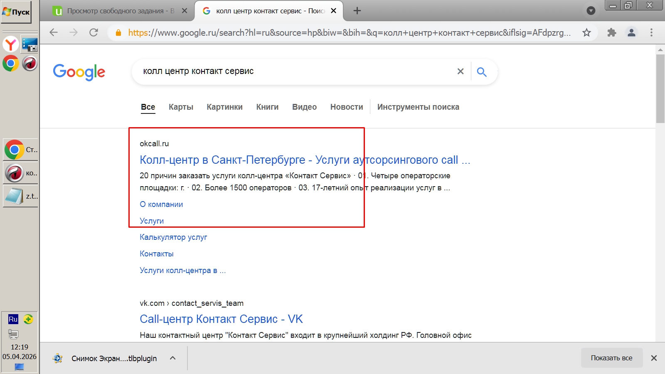This screenshot has height=374, width=665.
Task: Open 'Call-центр Контакт Сервис - VK' result
Action: 221,319
